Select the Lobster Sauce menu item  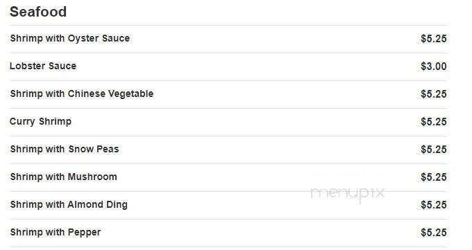coord(43,66)
